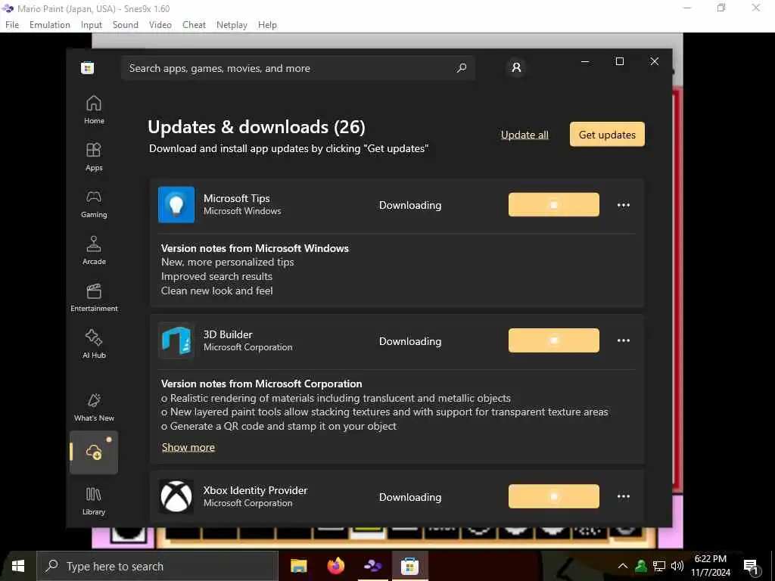This screenshot has width=775, height=581.
Task: Click the Xbox Identity Provider title
Action: (x=256, y=490)
